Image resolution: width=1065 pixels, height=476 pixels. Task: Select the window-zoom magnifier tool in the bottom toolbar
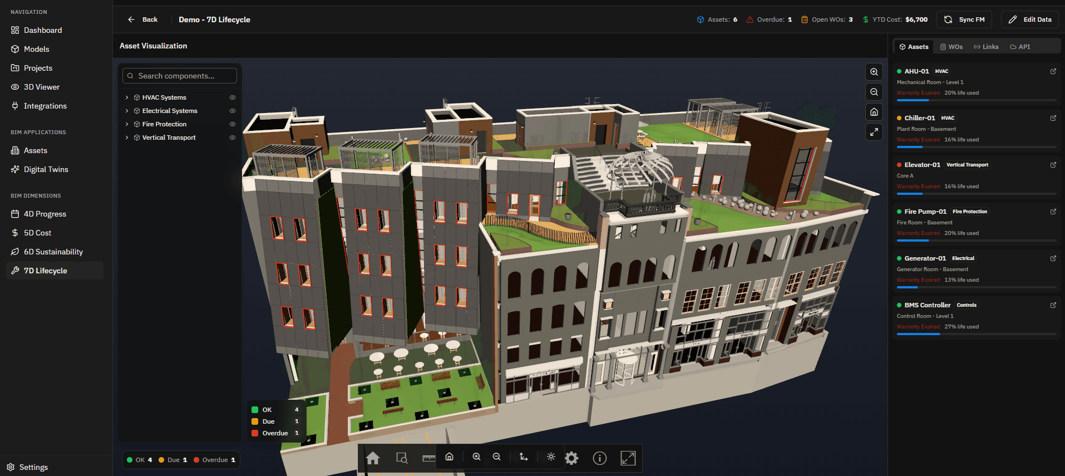point(402,458)
